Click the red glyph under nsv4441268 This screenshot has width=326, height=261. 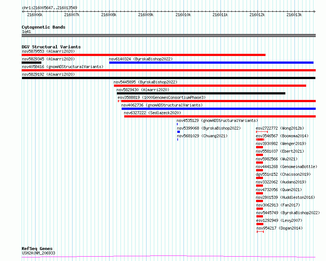[x=260, y=170]
